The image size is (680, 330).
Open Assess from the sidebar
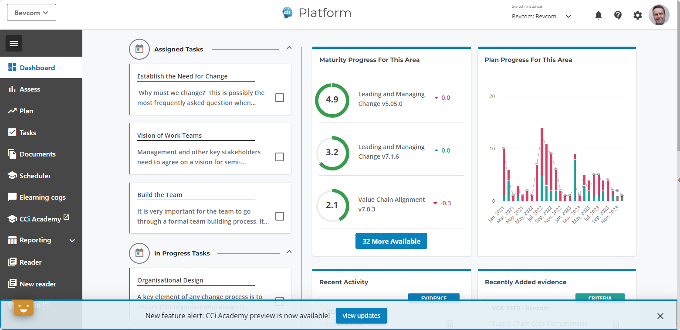(41, 89)
